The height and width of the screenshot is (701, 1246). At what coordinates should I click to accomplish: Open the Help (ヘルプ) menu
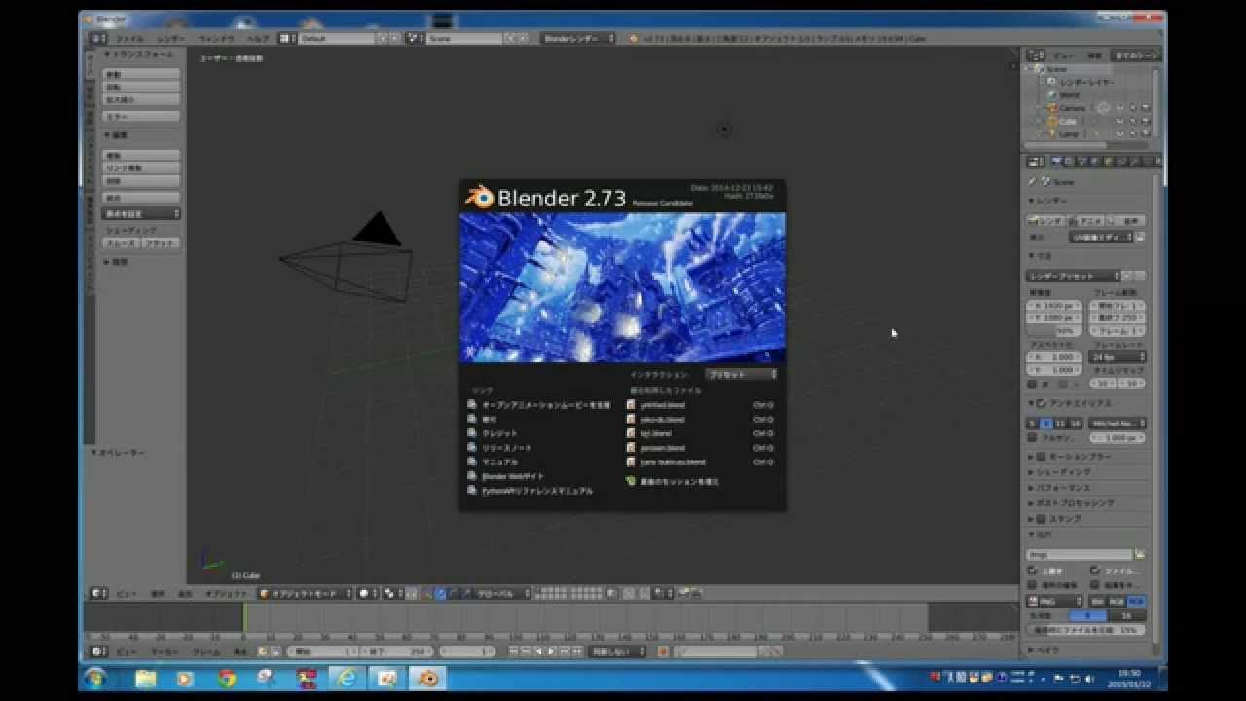[x=257, y=38]
